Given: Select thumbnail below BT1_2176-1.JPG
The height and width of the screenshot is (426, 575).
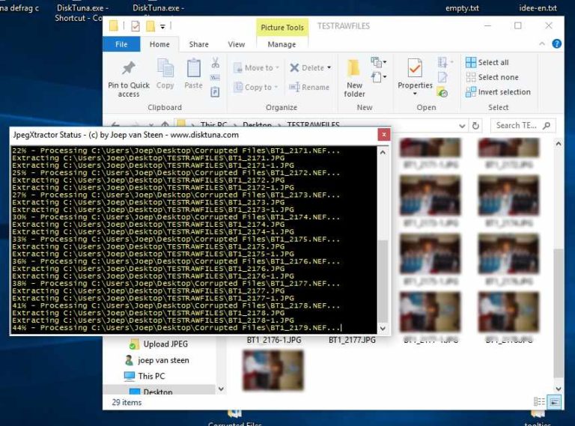Looking at the screenshot, I should pos(273,370).
